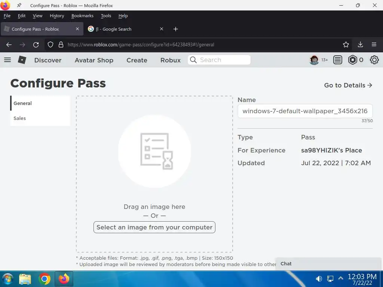Bookmark this page with the star icon
The height and width of the screenshot is (287, 383).
click(x=346, y=44)
